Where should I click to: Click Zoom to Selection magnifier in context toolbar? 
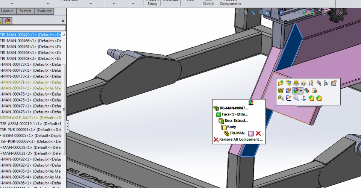(296, 98)
